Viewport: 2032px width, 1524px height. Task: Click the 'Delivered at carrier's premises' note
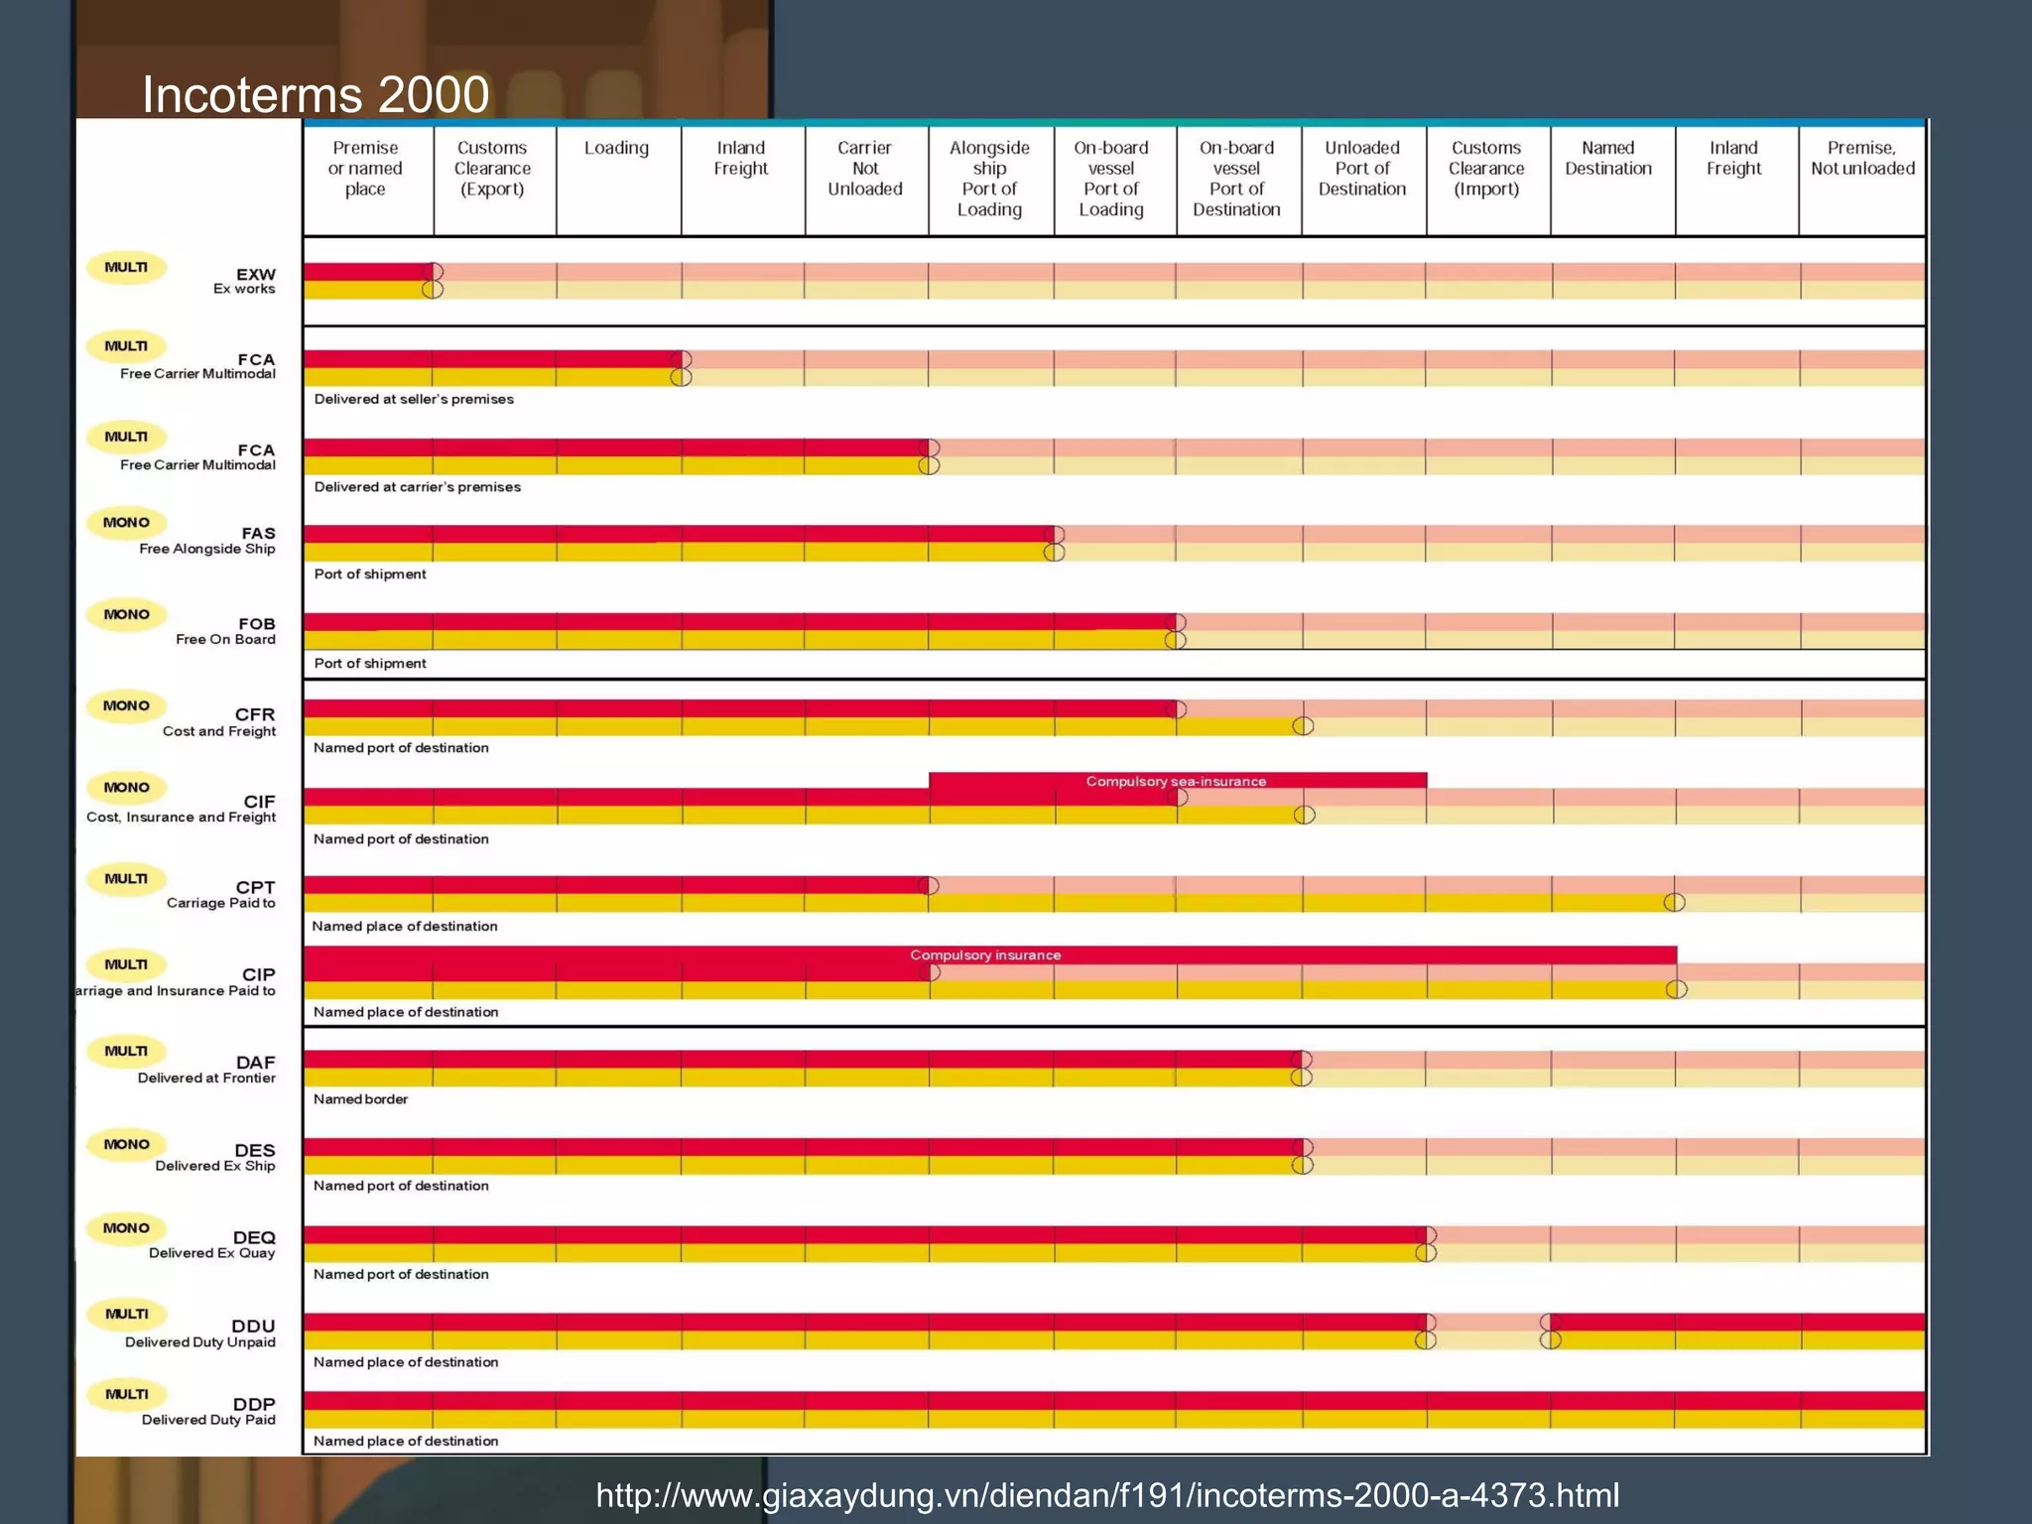[x=417, y=486]
